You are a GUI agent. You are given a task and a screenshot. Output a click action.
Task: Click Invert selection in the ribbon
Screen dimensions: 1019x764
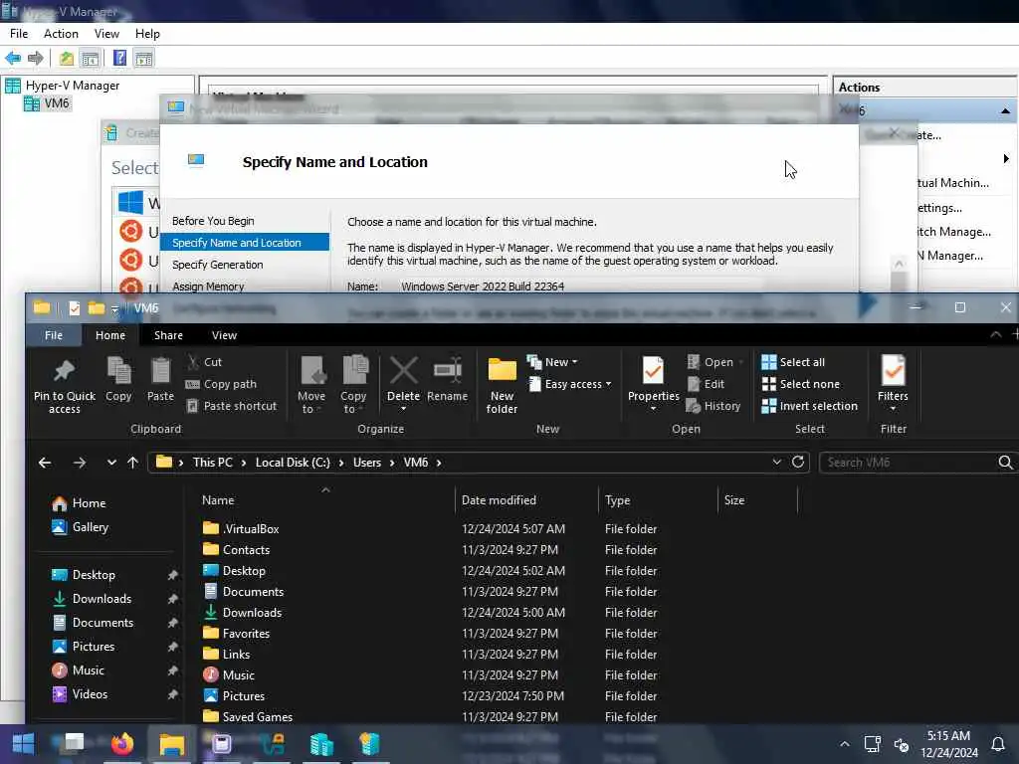pos(810,406)
